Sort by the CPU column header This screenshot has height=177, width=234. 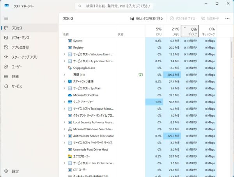click(154, 31)
